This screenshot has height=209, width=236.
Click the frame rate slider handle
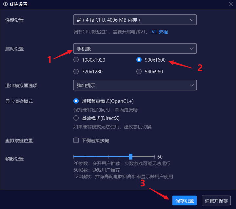(131, 157)
